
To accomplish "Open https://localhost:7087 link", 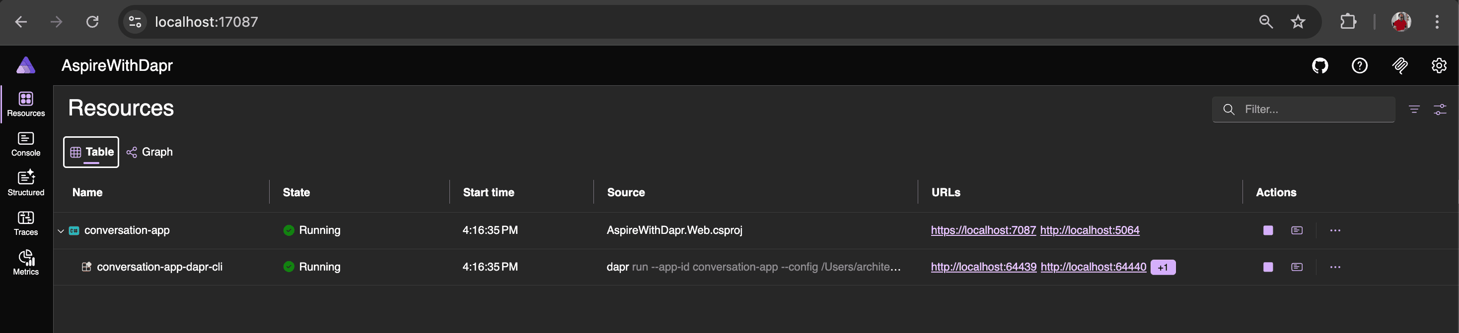I will point(983,230).
